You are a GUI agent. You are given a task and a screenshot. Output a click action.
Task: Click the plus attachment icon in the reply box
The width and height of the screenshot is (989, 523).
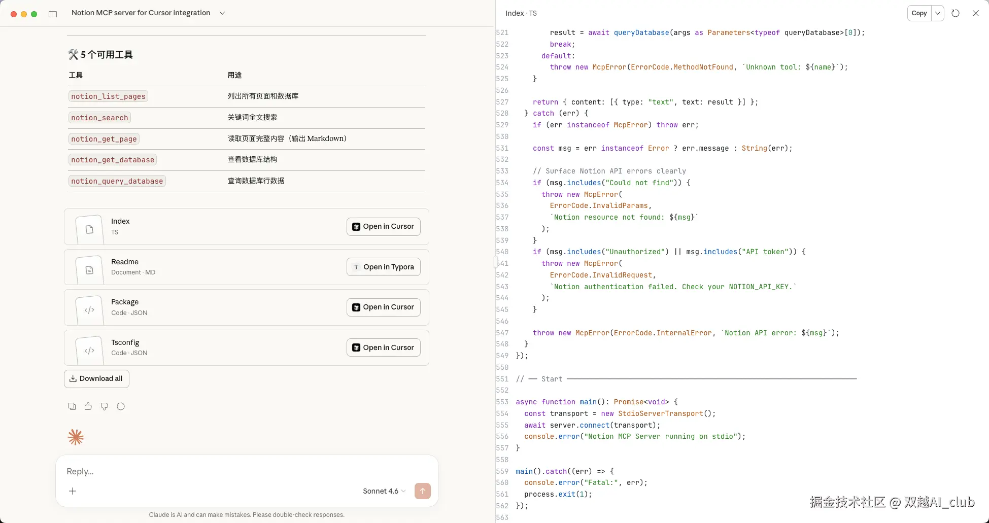pyautogui.click(x=73, y=491)
